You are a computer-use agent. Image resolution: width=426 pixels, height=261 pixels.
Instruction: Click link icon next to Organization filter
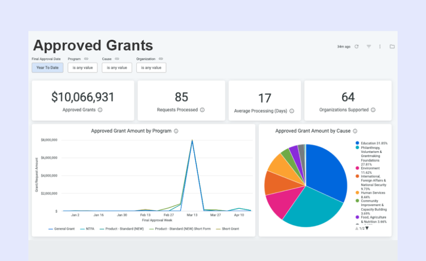tap(161, 59)
